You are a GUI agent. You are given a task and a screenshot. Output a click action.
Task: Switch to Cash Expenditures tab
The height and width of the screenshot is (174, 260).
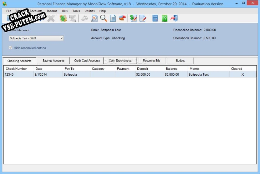pos(120,61)
